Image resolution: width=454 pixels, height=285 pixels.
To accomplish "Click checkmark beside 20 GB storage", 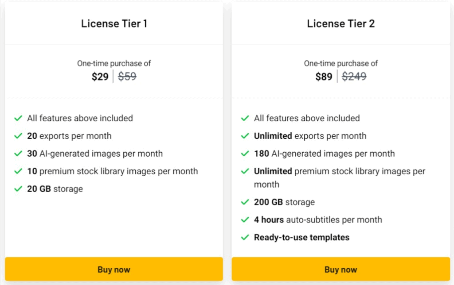I will tap(18, 189).
